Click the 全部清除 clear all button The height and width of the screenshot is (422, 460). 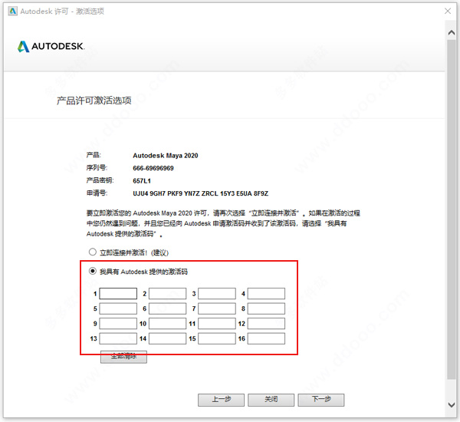pyautogui.click(x=123, y=357)
